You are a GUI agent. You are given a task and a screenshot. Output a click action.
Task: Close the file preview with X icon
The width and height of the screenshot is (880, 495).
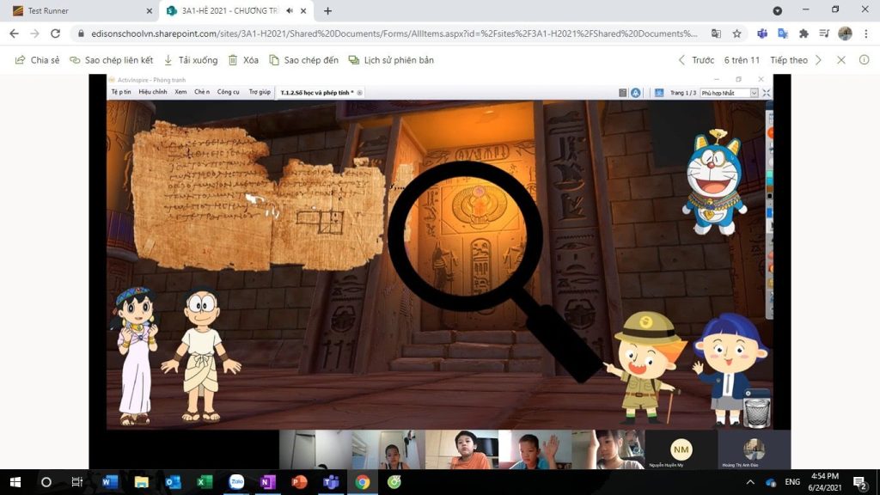tap(841, 60)
